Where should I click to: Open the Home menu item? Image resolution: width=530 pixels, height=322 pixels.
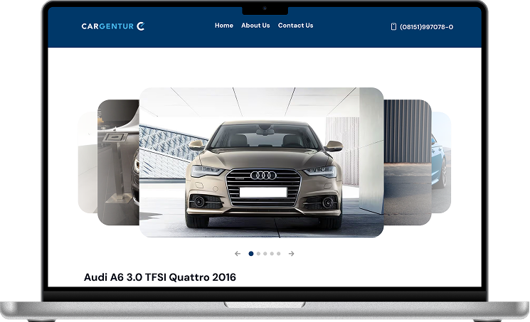click(224, 26)
